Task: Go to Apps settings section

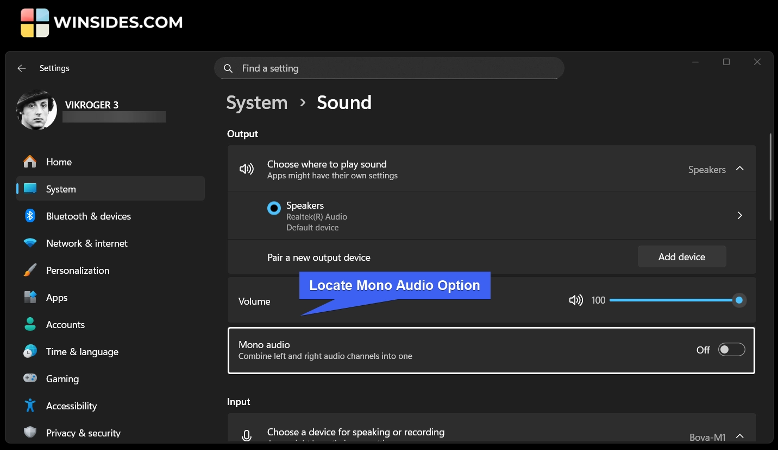Action: (x=57, y=298)
